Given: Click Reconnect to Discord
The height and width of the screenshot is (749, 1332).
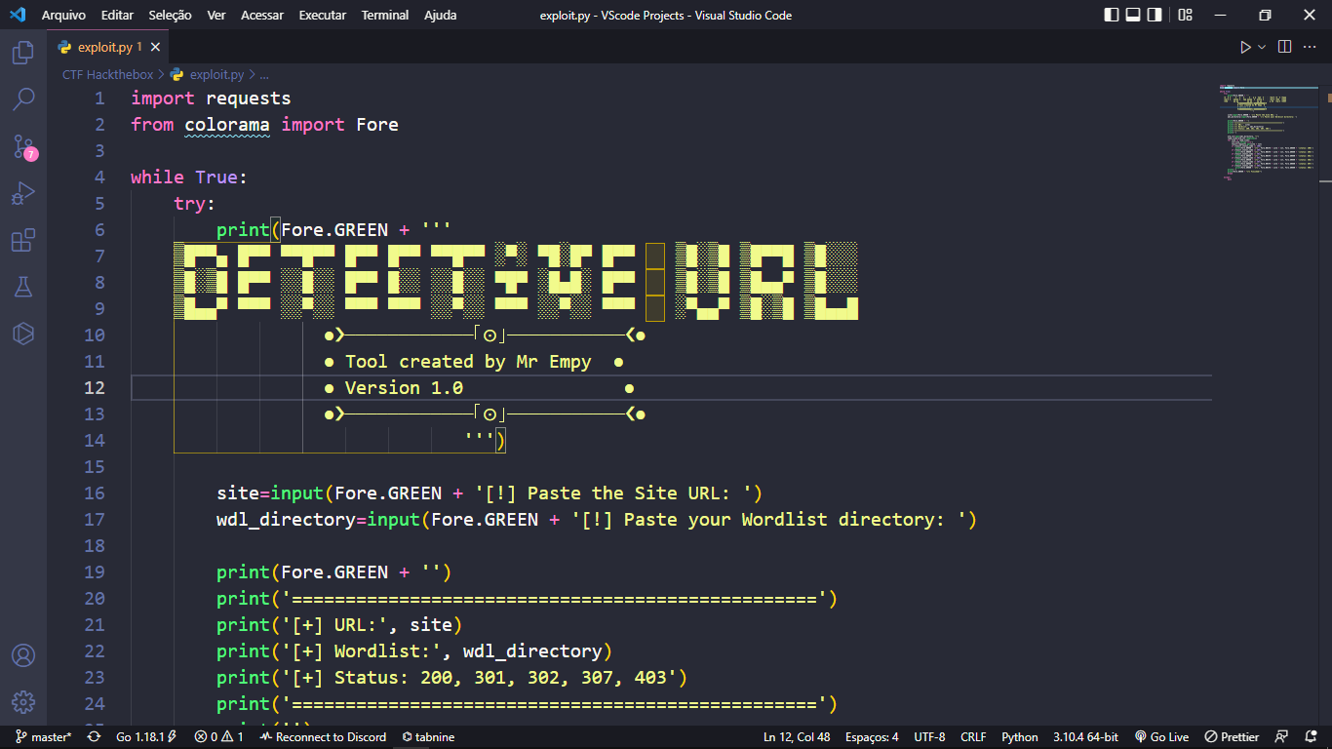Looking at the screenshot, I should (324, 737).
